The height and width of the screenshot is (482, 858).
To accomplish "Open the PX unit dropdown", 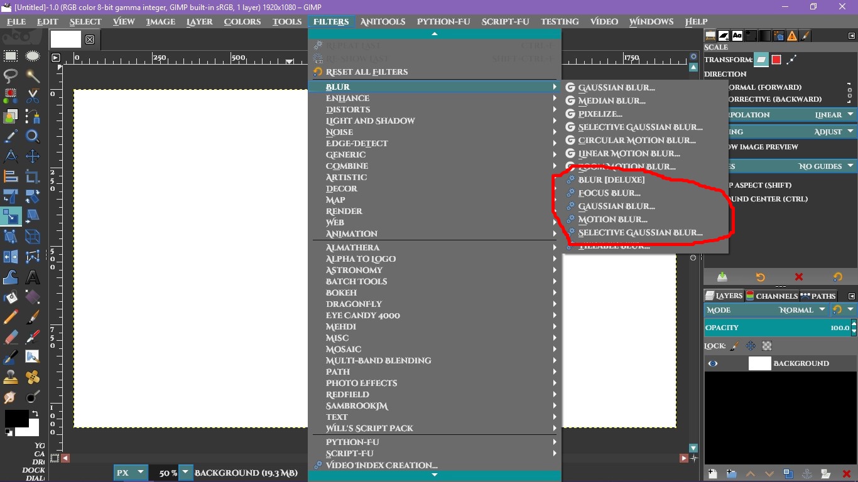I will click(x=131, y=473).
